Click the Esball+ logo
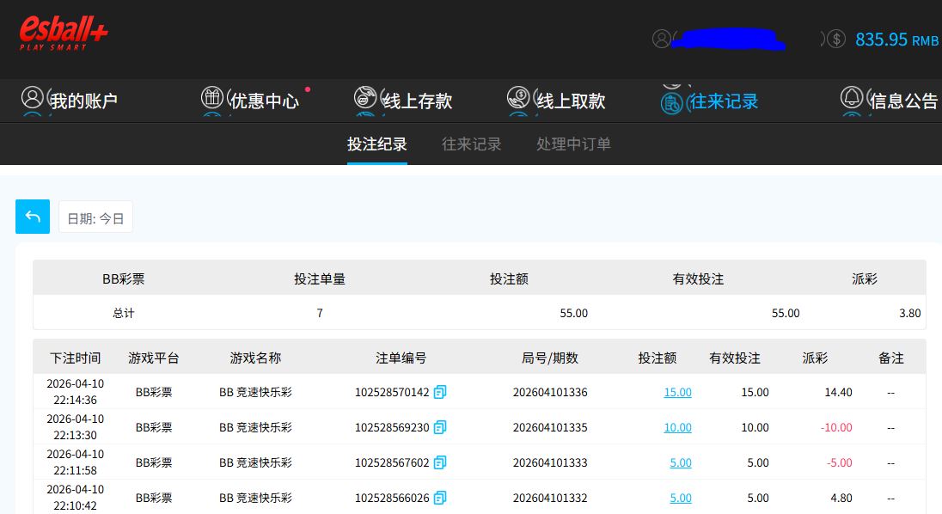Viewport: 942px width, 514px height. pyautogui.click(x=64, y=34)
